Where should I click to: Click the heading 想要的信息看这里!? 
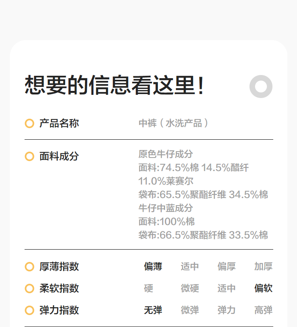click(115, 85)
